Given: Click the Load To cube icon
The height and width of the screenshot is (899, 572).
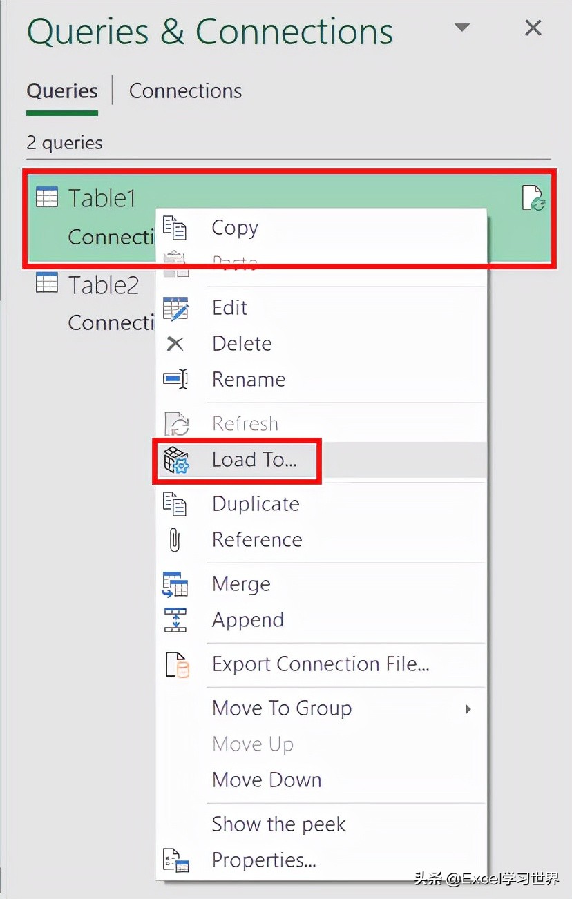Looking at the screenshot, I should pyautogui.click(x=175, y=460).
